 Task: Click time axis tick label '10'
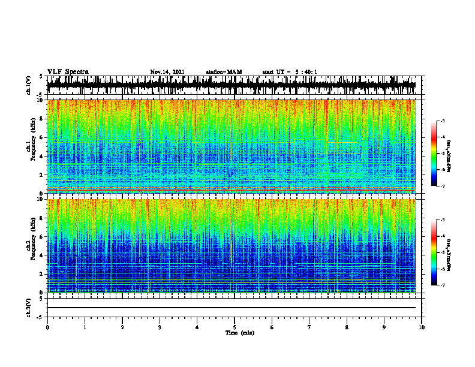[422, 327]
